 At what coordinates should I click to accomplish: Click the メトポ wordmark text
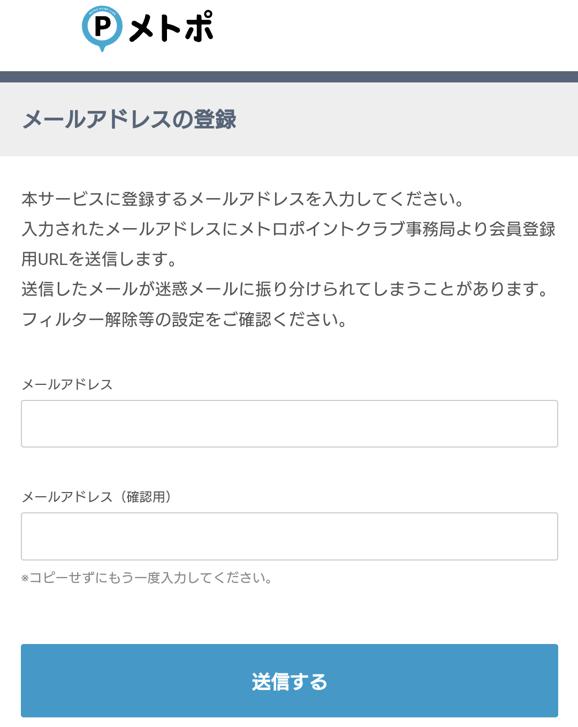tap(171, 27)
